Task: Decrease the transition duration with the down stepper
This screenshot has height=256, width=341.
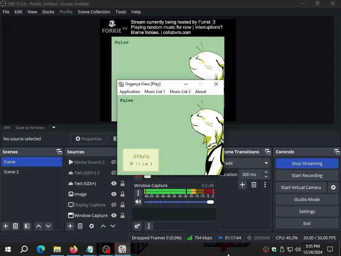Action: [266, 177]
